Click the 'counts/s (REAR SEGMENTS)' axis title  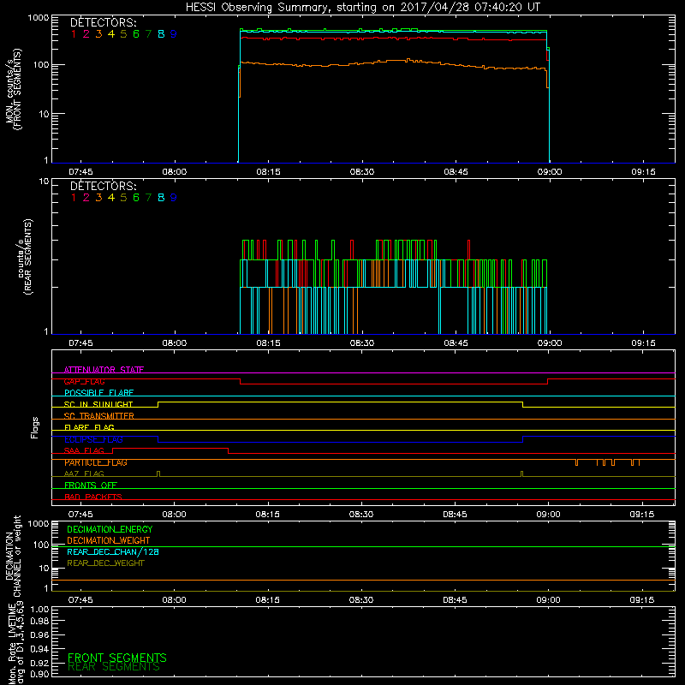25,257
